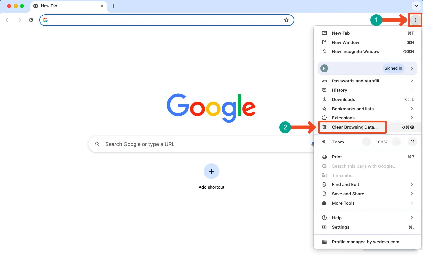Click the More Tools toolbox icon
Screen dimensions: 423x255
(x=324, y=203)
